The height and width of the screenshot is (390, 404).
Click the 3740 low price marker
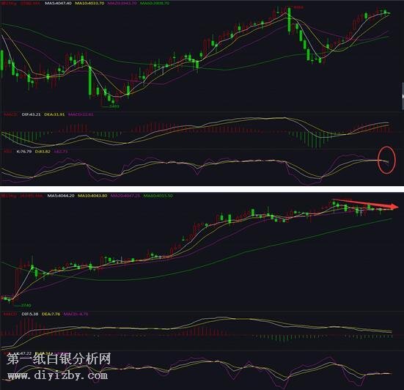26,305
